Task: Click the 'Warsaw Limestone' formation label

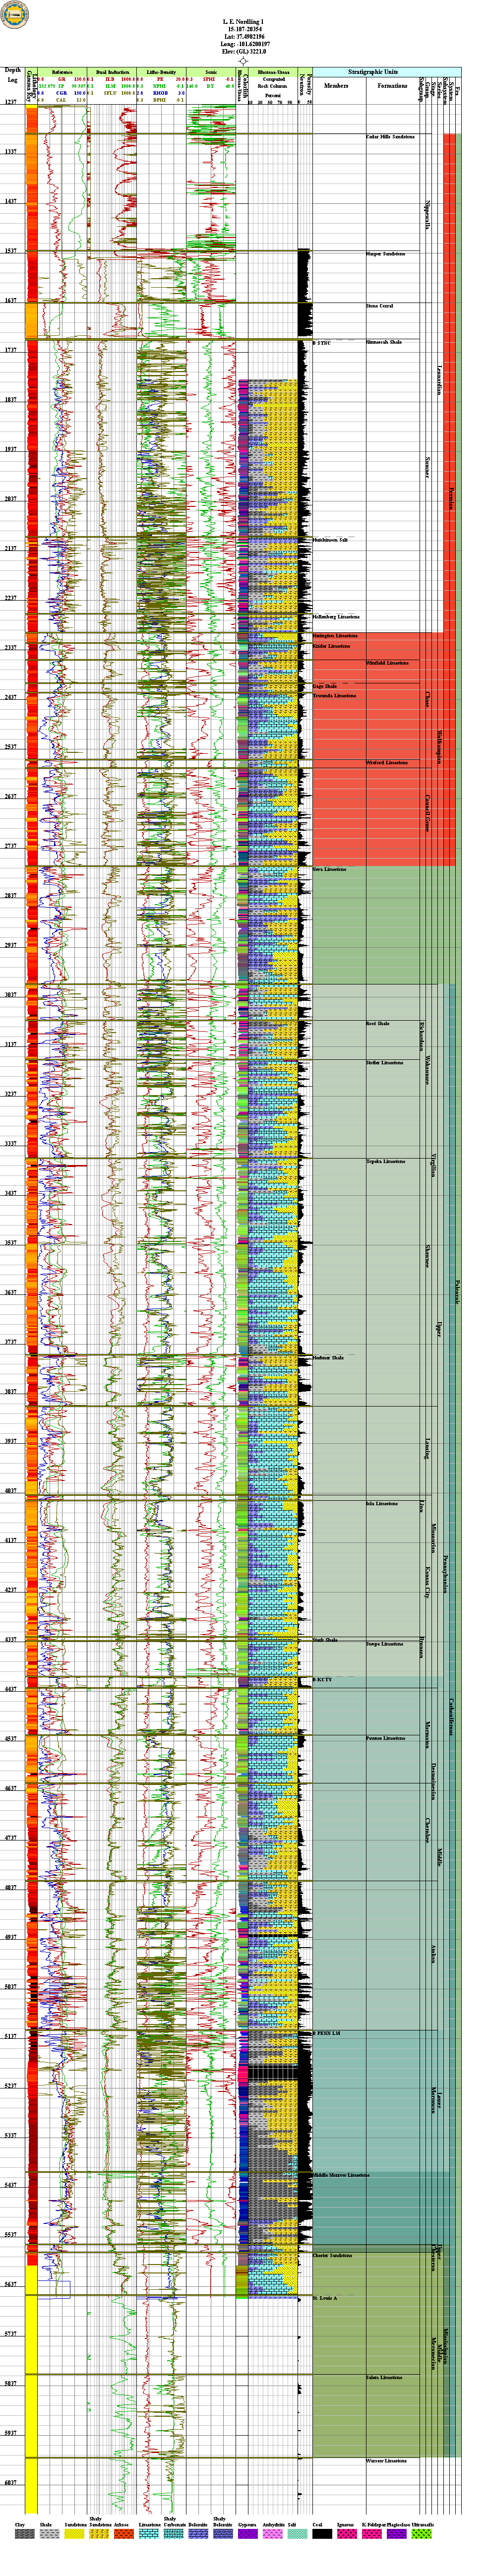Action: click(x=386, y=2460)
